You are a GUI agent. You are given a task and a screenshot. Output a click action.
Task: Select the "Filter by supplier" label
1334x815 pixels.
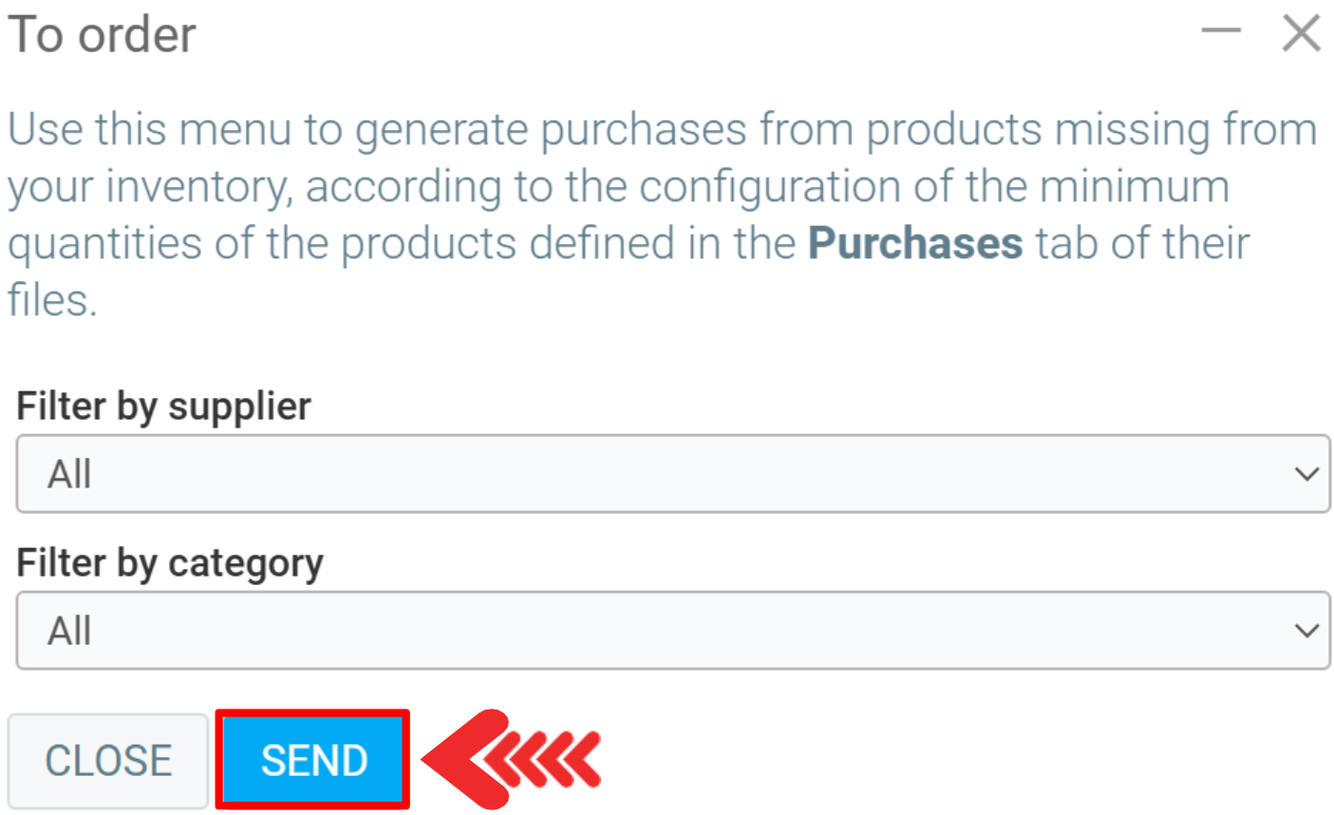(x=163, y=407)
